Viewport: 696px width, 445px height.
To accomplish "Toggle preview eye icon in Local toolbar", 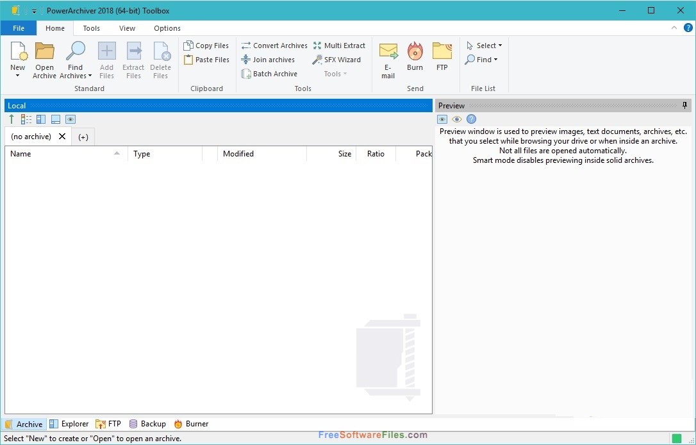I will point(70,119).
